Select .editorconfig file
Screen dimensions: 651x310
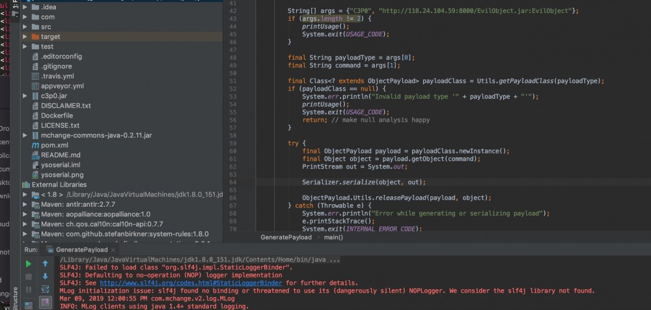61,57
